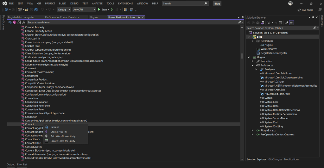Click the user account avatar

(x=290, y=3)
